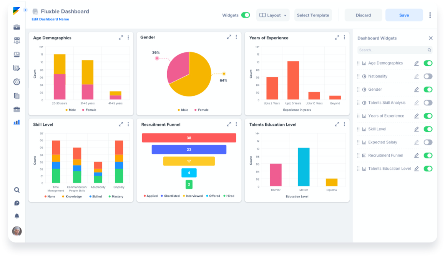This screenshot has width=445, height=257.
Task: Open the help question mark icon
Action: tap(17, 203)
